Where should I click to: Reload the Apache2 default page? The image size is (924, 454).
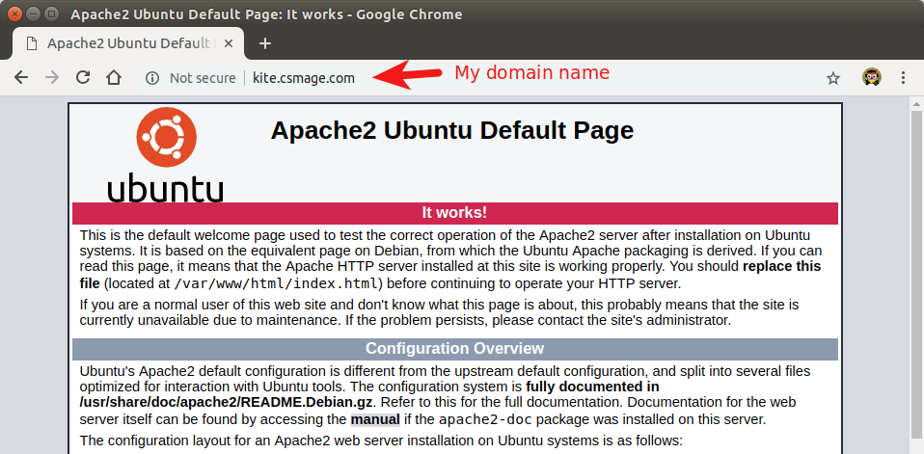(83, 78)
